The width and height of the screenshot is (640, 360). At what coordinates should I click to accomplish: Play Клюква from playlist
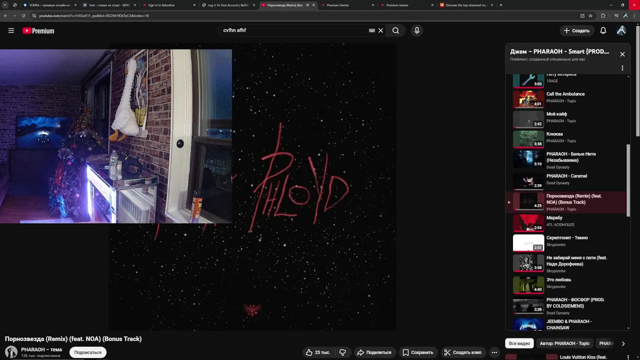coord(566,139)
